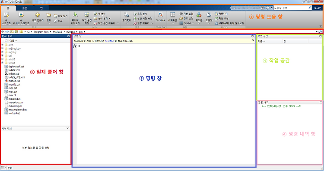Viewport: 324px width, 171px height.
Task: Select 'R2018a' in the address path
Action: click(x=70, y=32)
